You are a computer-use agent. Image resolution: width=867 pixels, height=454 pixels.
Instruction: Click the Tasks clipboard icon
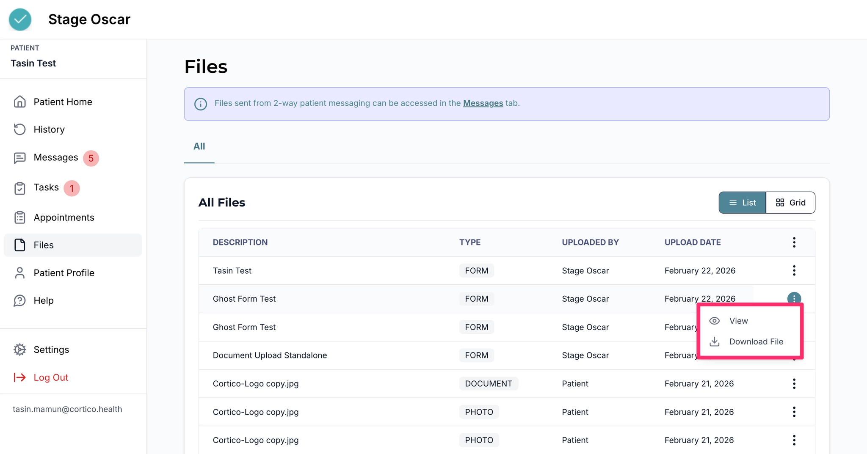click(19, 188)
